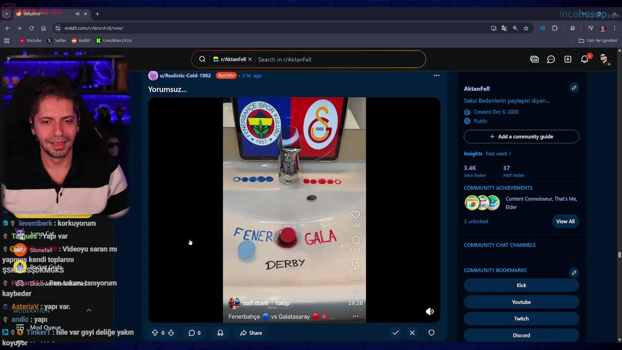Open the user avatar profile menu
The height and width of the screenshot is (350, 622).
tap(604, 59)
